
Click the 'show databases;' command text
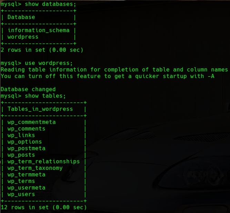click(50, 4)
